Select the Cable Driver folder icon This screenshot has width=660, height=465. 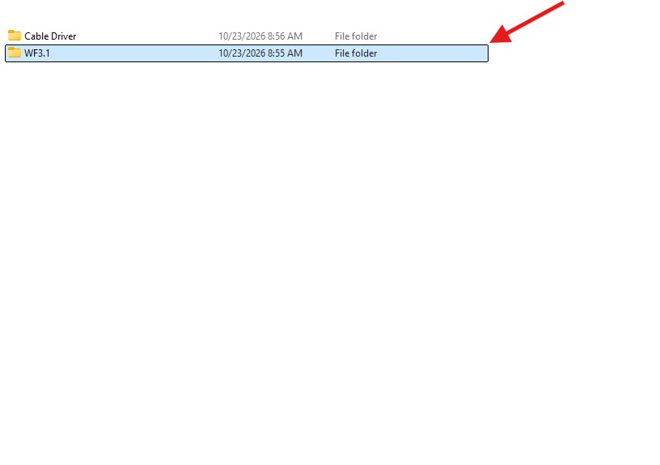[15, 36]
